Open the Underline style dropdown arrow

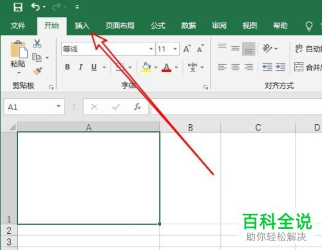point(104,67)
